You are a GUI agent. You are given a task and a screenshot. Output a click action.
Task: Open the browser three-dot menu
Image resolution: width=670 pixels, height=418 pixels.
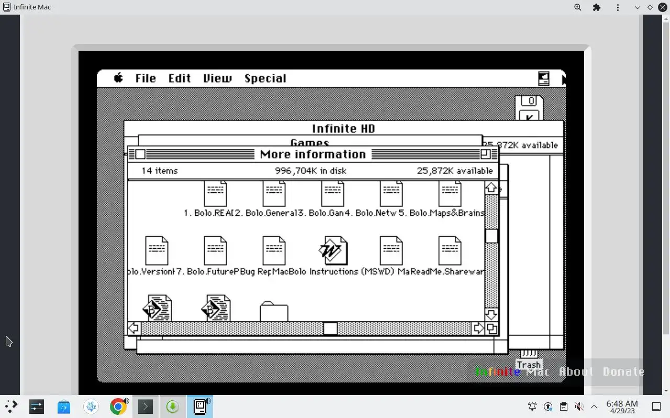618,7
